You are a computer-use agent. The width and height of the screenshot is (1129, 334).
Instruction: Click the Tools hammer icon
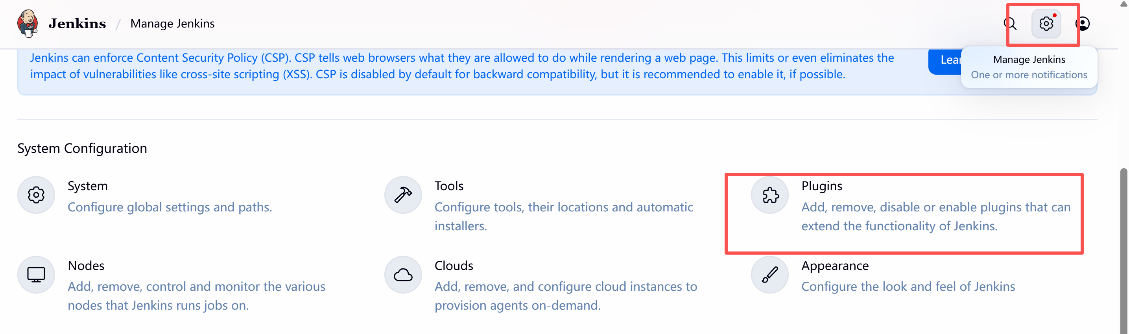click(403, 195)
